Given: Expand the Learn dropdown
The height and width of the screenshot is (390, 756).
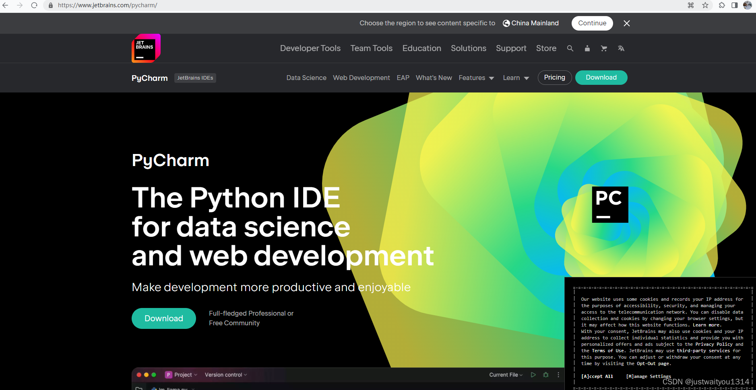Looking at the screenshot, I should point(516,78).
